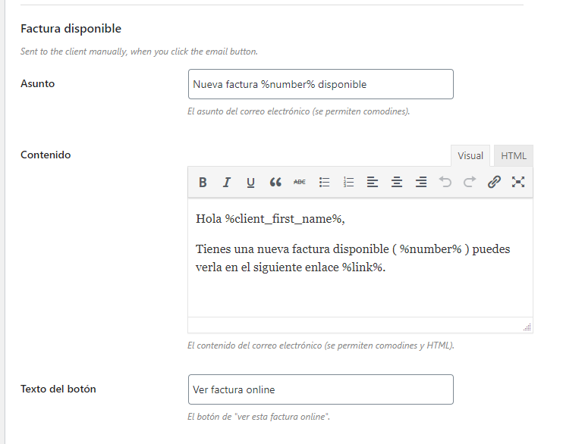Open the fullscreen distraction-free editor
This screenshot has height=444, width=563.
518,182
